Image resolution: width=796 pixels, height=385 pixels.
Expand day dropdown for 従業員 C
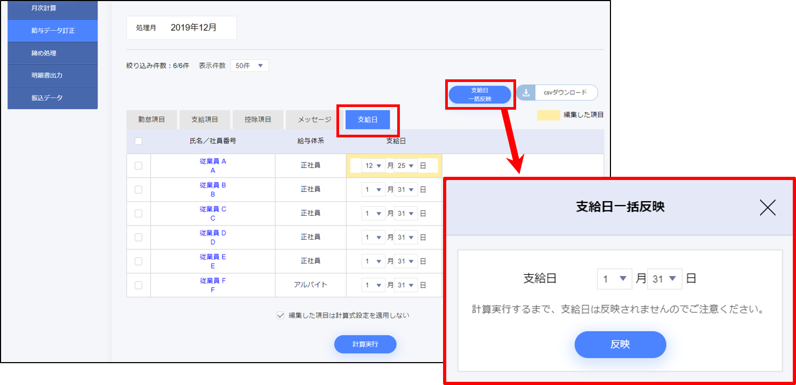[x=405, y=214]
